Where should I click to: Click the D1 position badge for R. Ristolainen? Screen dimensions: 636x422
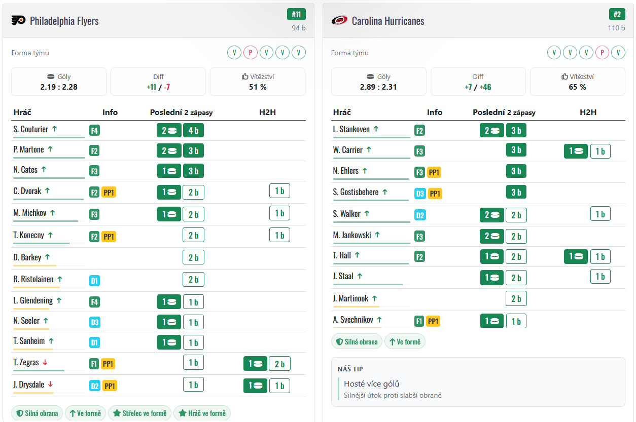pos(94,280)
